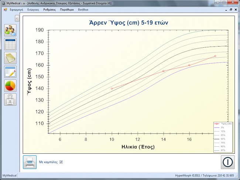Click the table grid icon in sidebar

coord(10,44)
